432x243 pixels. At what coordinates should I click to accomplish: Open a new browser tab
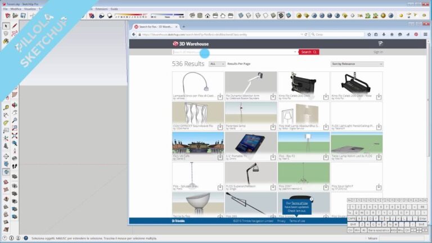[x=184, y=27]
